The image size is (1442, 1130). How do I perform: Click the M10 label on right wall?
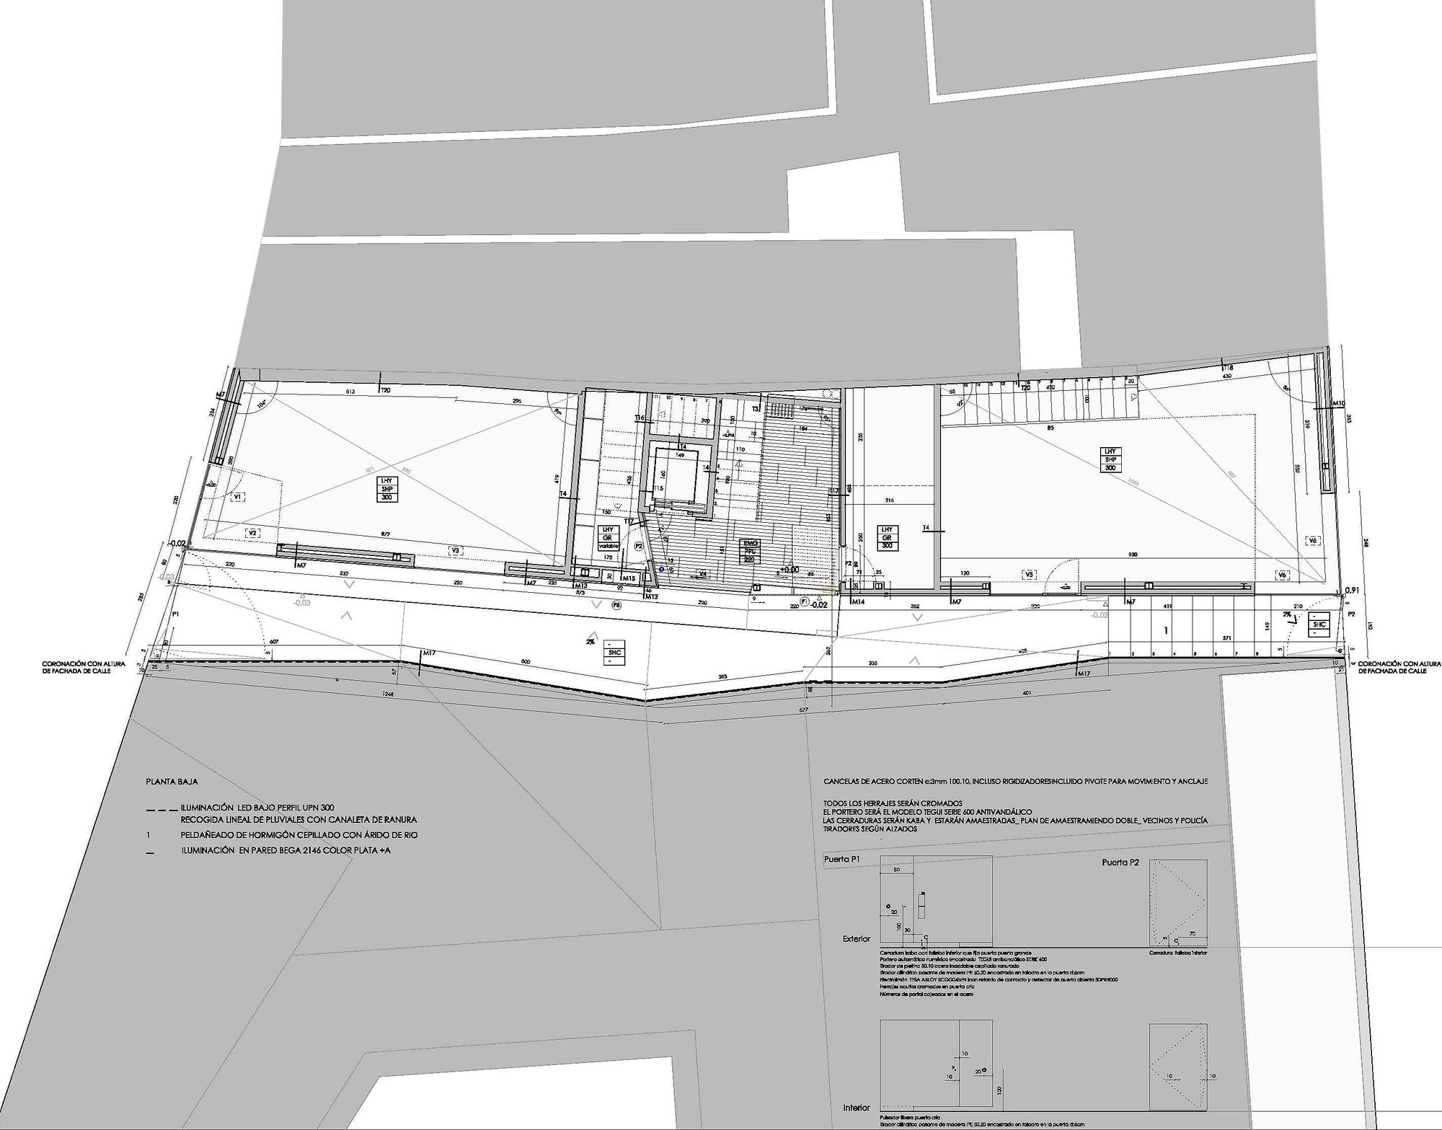pos(1339,404)
